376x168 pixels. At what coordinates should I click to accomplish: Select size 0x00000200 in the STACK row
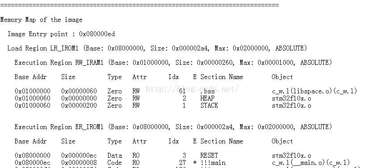79,105
